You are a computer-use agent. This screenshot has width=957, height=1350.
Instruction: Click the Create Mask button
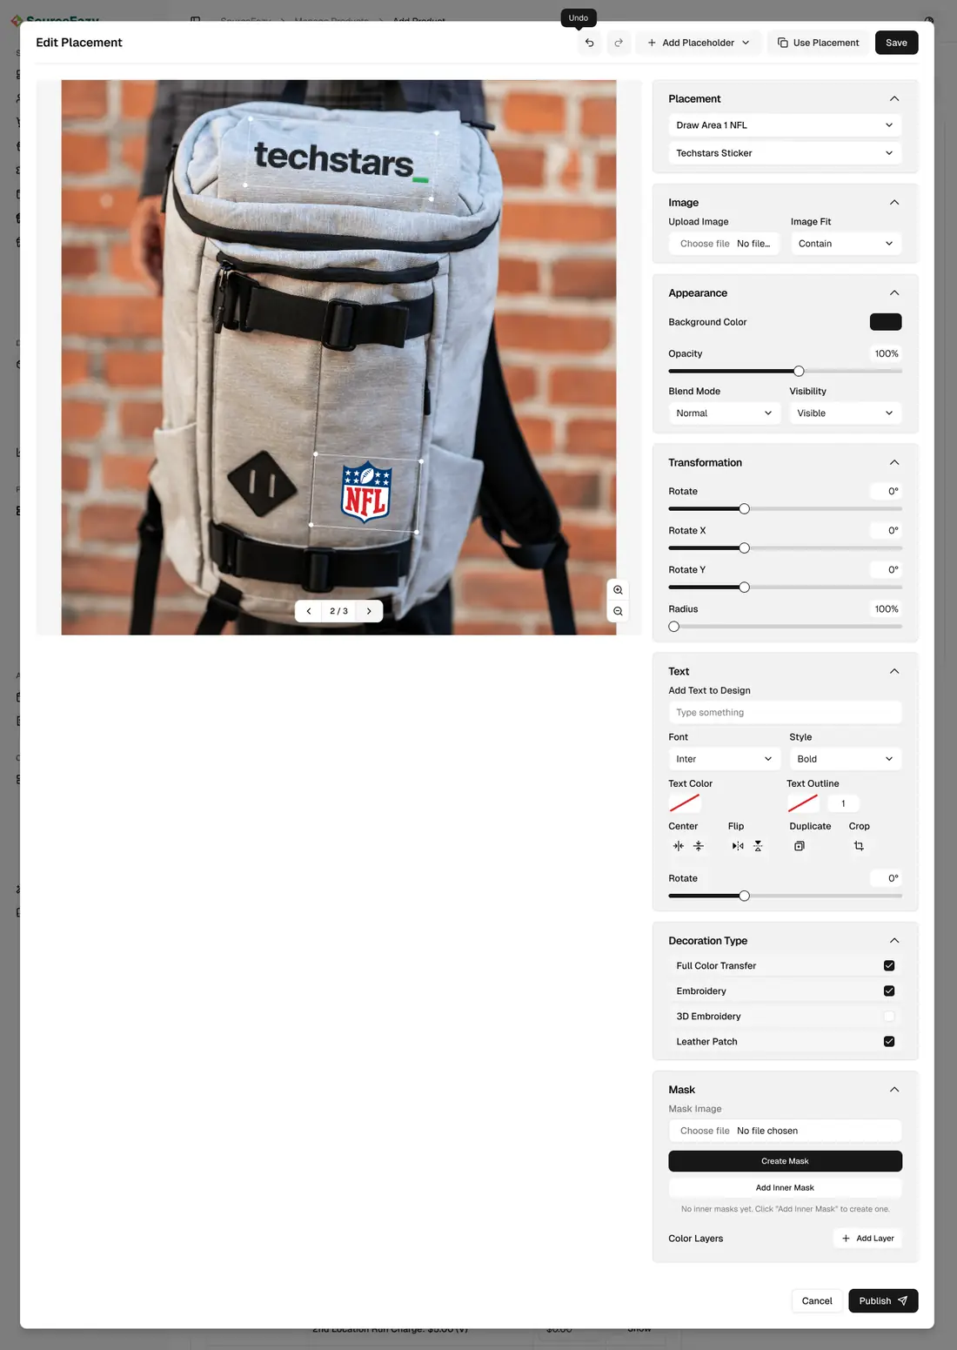coord(785,1161)
